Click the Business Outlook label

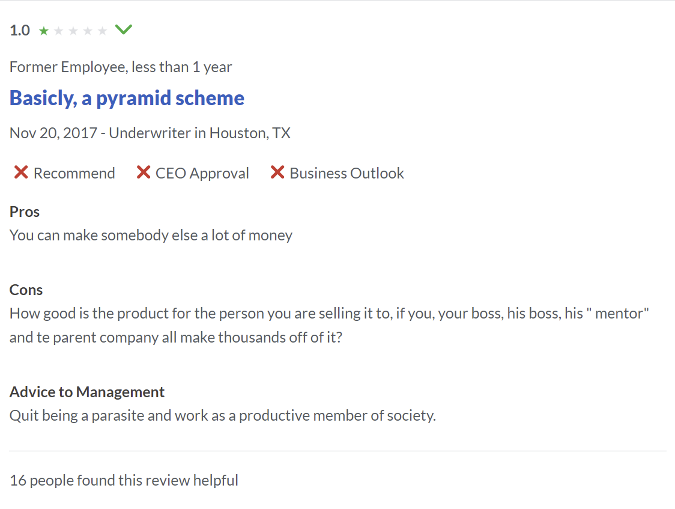point(347,174)
